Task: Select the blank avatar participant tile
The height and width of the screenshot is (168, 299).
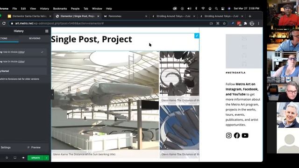Action: [288, 141]
